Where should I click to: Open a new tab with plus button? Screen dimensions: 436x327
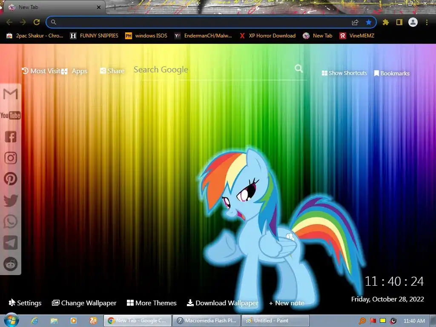(x=114, y=7)
